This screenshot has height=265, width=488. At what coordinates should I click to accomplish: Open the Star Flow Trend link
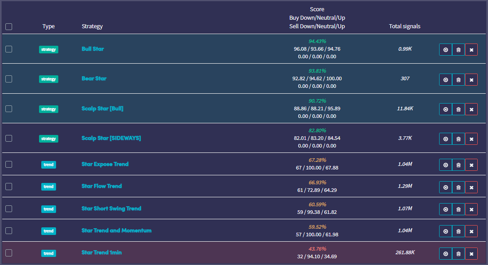pyautogui.click(x=101, y=186)
